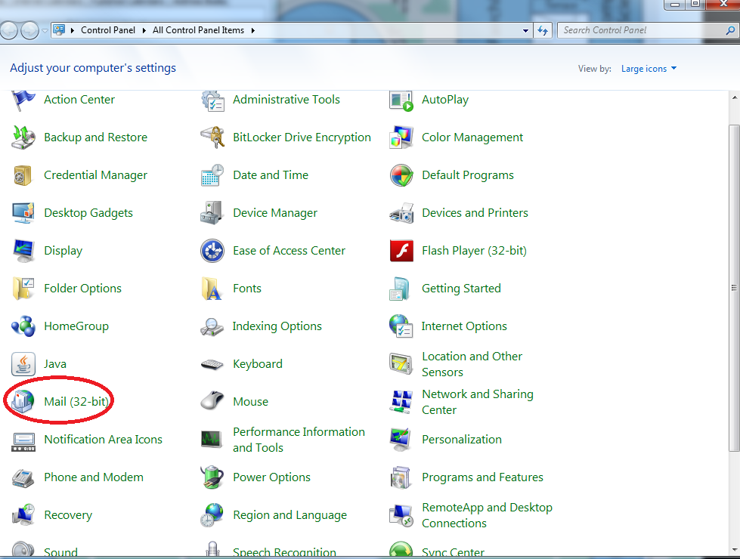
Task: Click the Devices and Printers icon
Action: (401, 213)
